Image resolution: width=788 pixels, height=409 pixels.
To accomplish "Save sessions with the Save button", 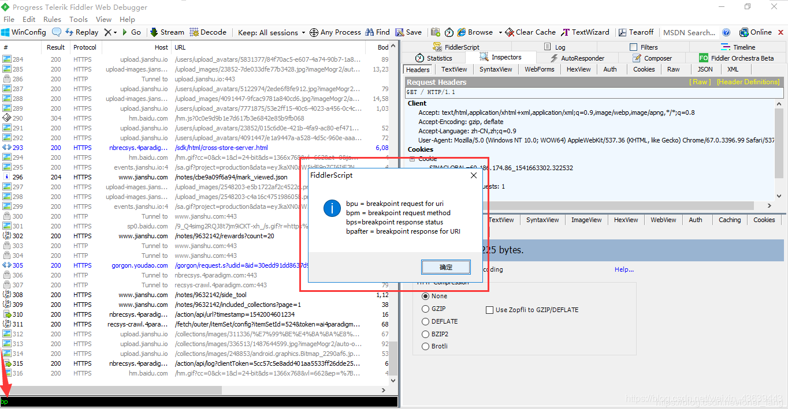I will pos(408,32).
